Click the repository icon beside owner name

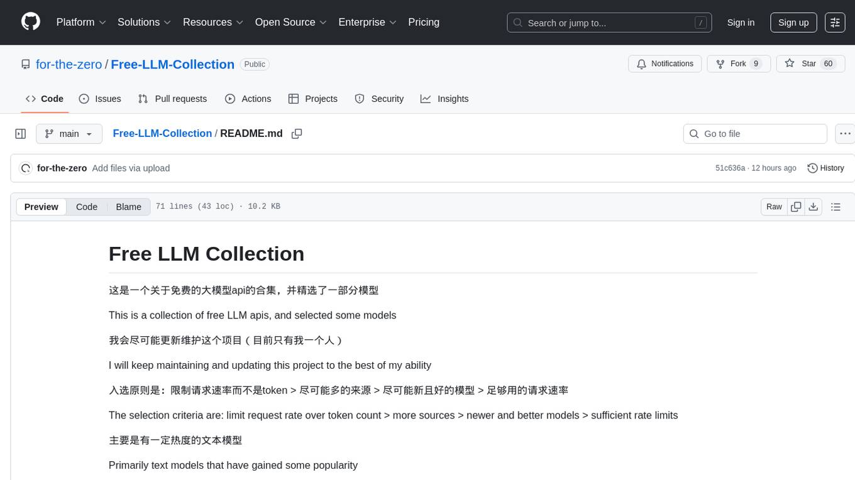26,64
